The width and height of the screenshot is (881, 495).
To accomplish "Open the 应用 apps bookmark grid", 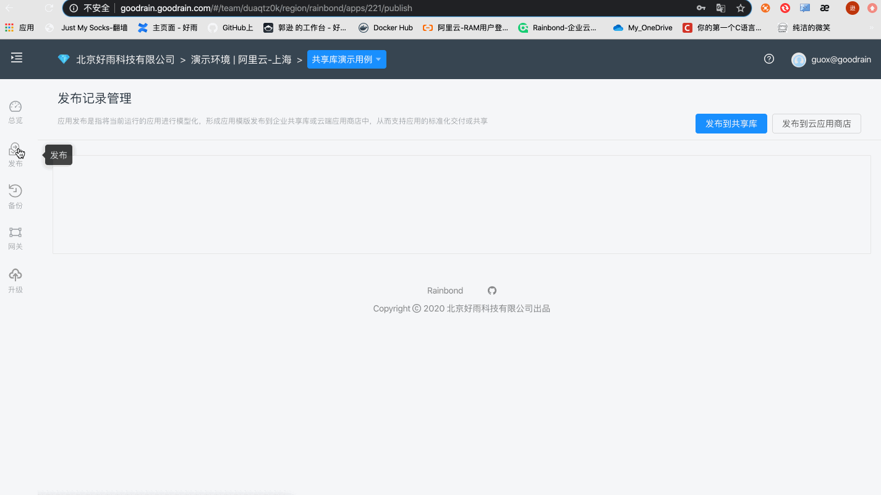I will tap(19, 28).
